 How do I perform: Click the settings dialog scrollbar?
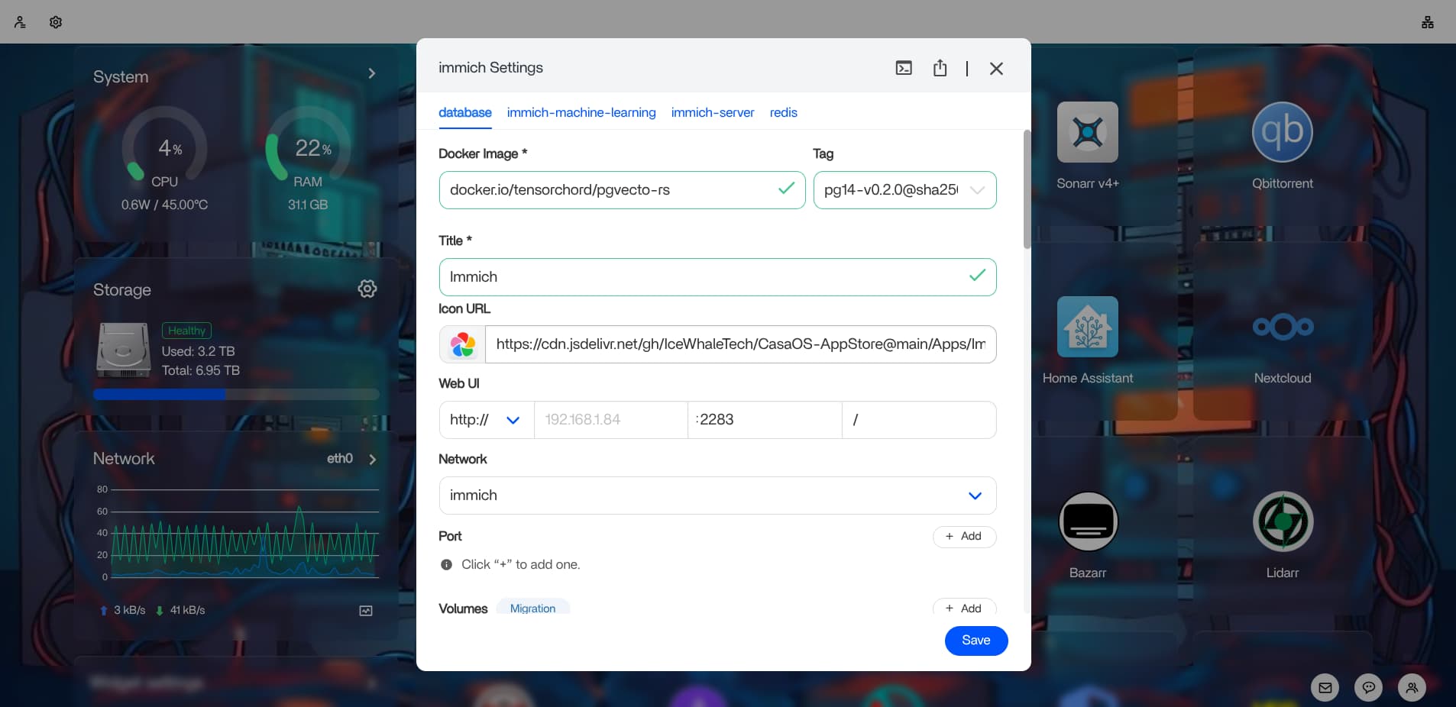pyautogui.click(x=1027, y=189)
